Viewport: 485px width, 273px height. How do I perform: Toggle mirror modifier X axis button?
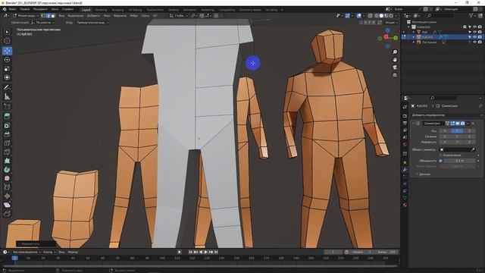coord(445,131)
